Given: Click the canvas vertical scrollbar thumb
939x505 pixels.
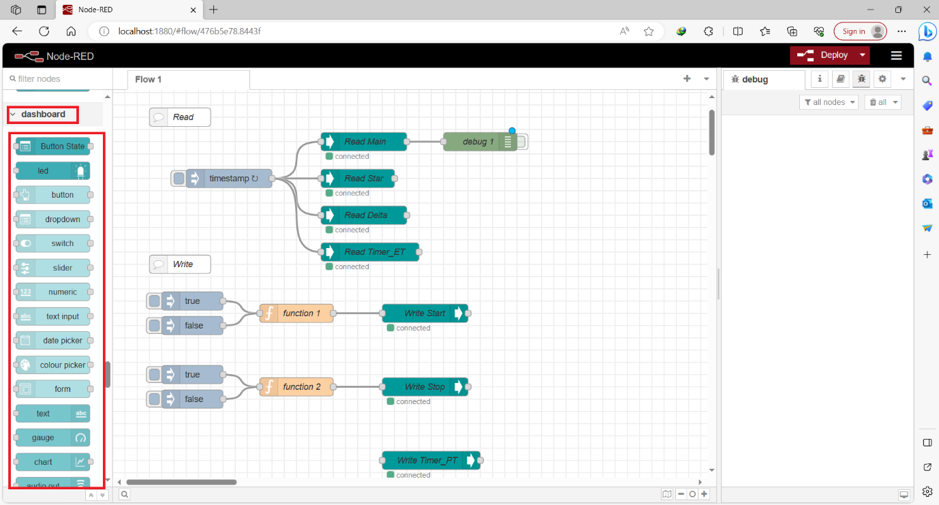Looking at the screenshot, I should (x=712, y=133).
